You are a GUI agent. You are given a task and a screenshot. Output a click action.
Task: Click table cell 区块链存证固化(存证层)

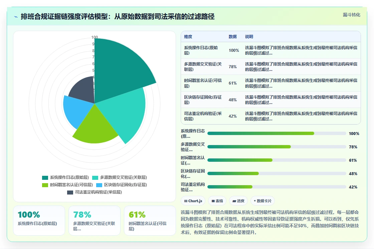click(x=203, y=100)
